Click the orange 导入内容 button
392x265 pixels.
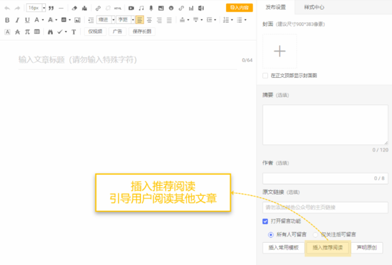click(239, 8)
